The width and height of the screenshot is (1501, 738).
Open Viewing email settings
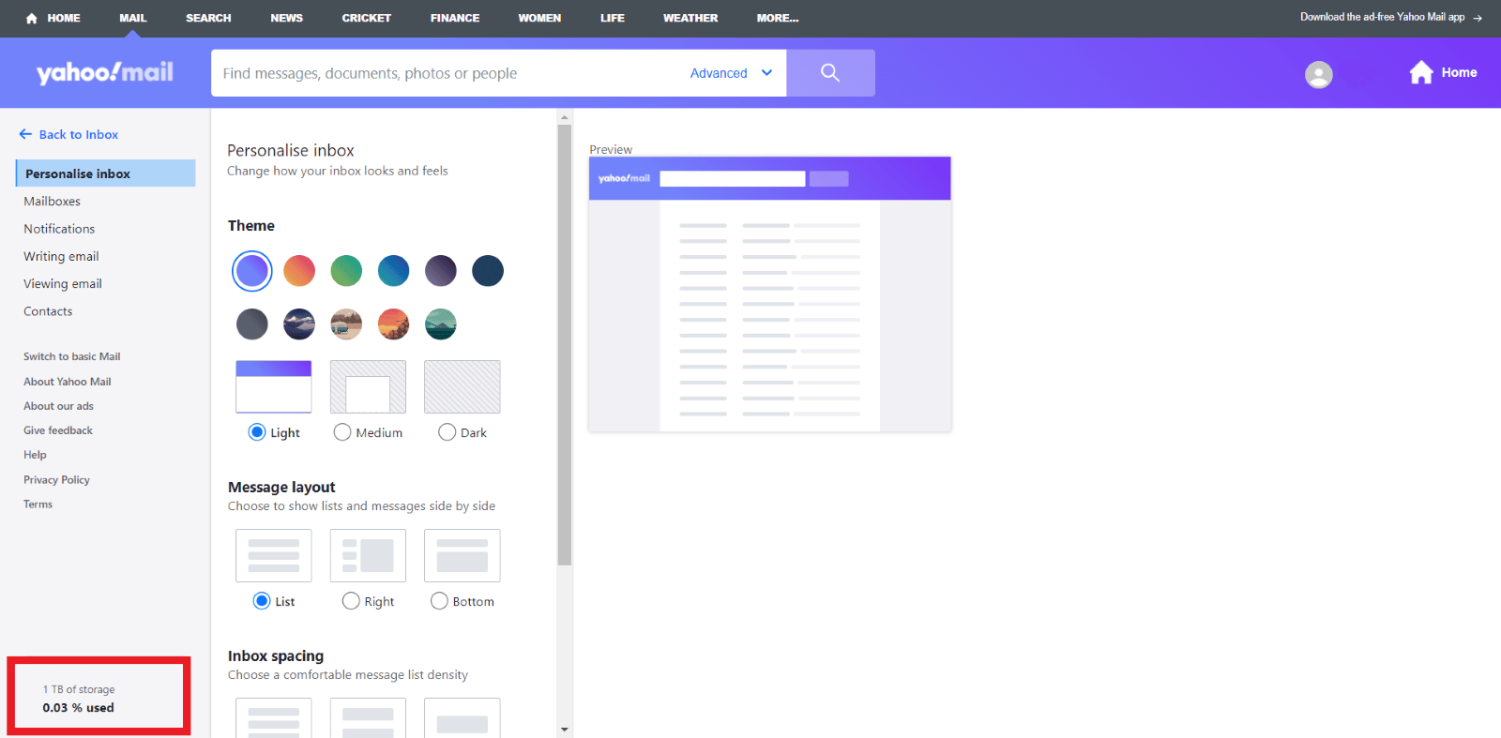[x=63, y=283]
